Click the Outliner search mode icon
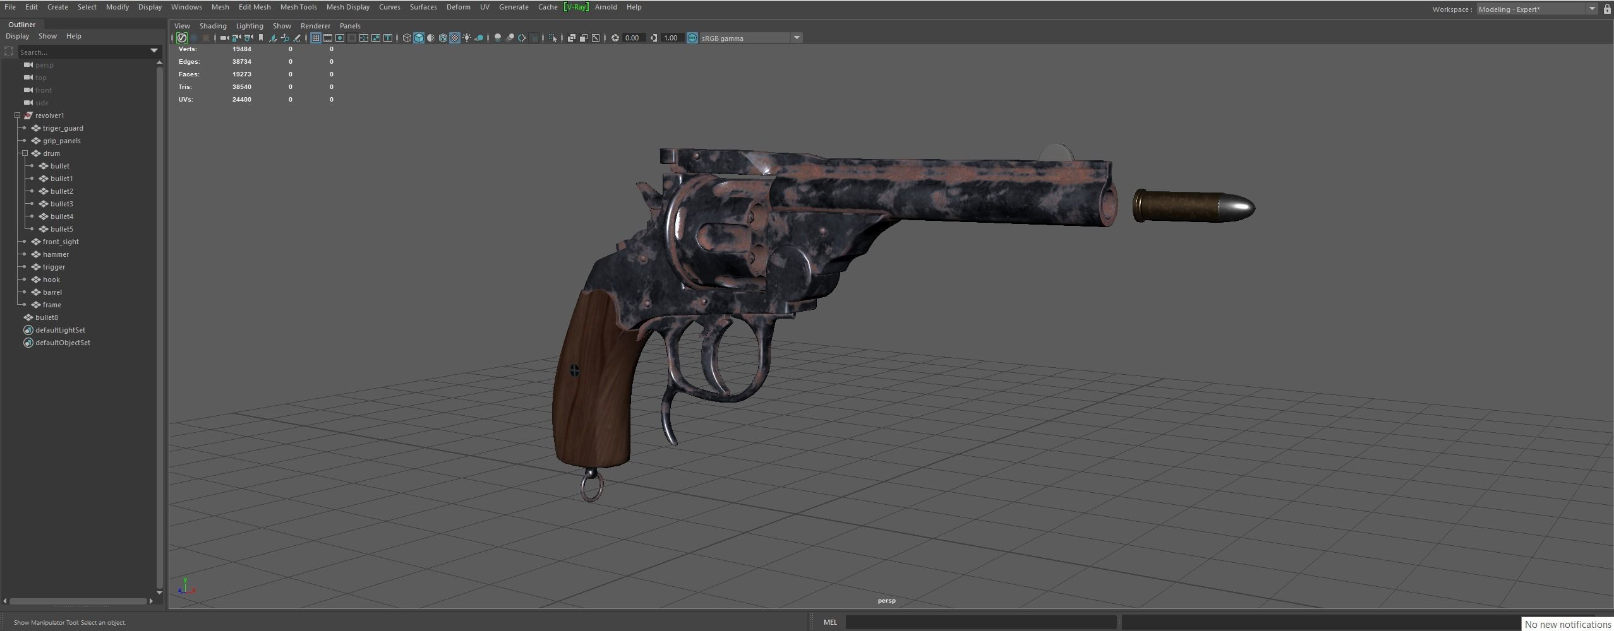 pos(9,52)
